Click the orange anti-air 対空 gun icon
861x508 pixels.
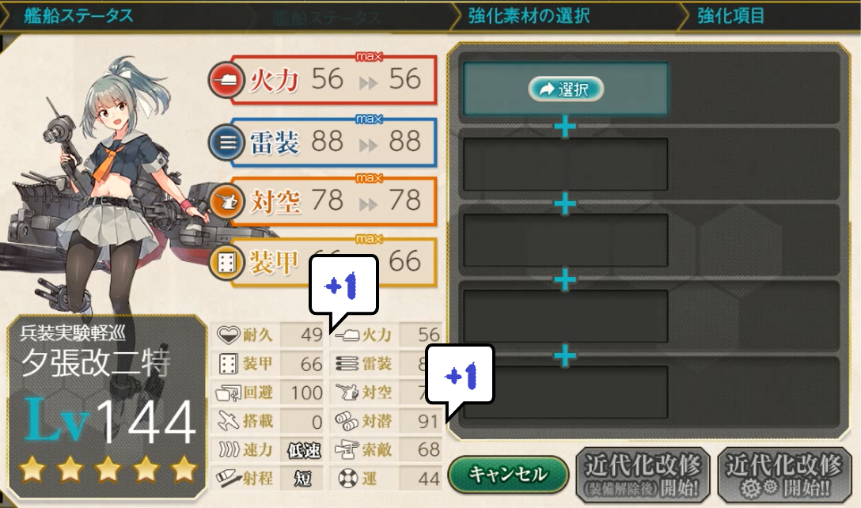pyautogui.click(x=226, y=202)
